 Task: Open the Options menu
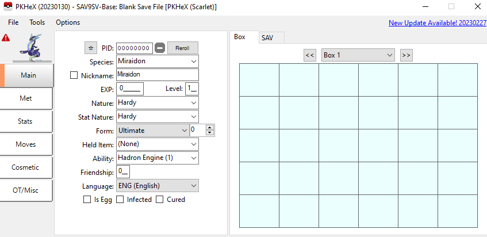click(68, 22)
